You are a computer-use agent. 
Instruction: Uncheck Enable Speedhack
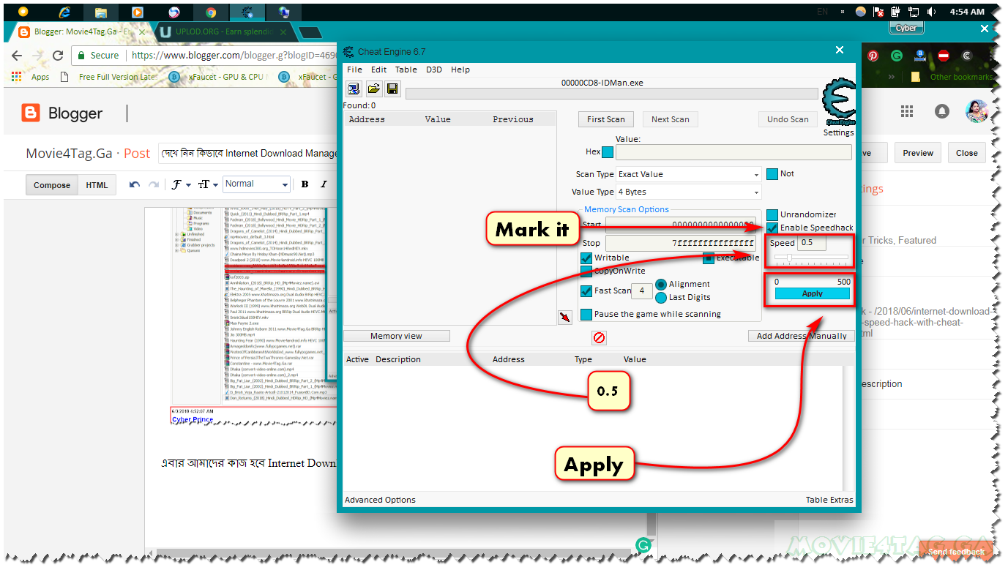(x=772, y=228)
